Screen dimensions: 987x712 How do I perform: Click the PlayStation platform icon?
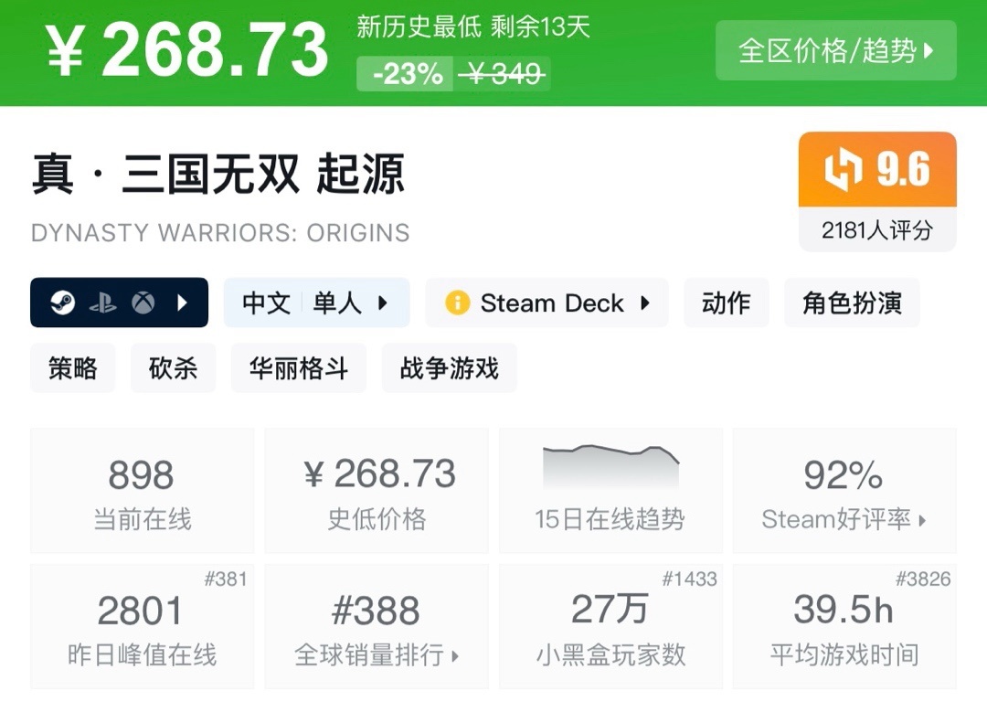coord(102,303)
